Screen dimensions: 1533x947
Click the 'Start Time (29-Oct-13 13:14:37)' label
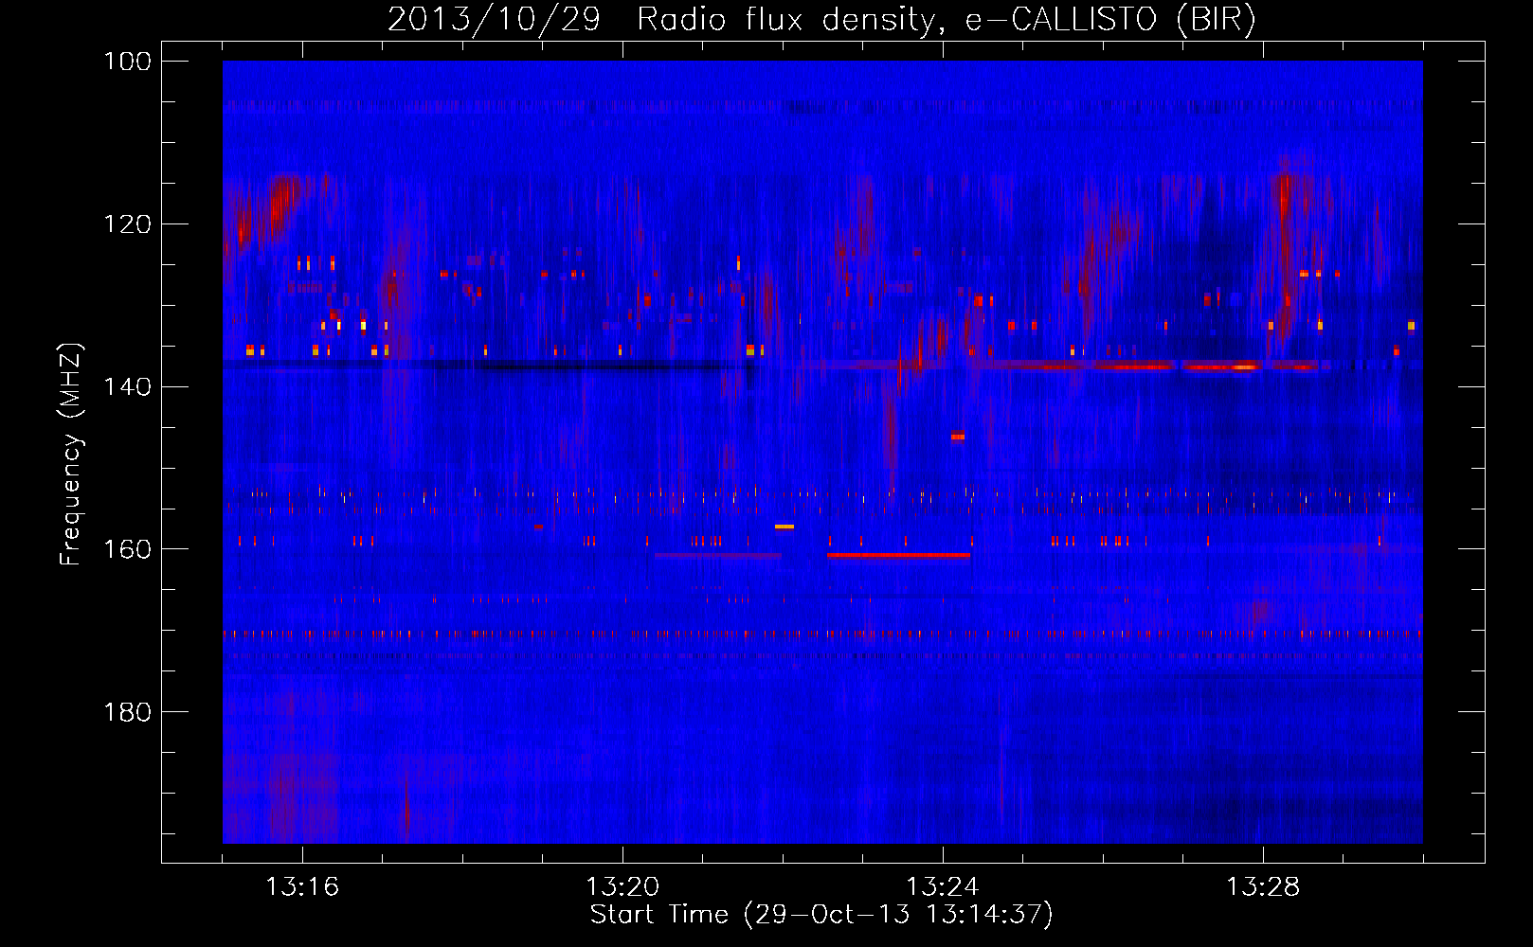(x=821, y=915)
